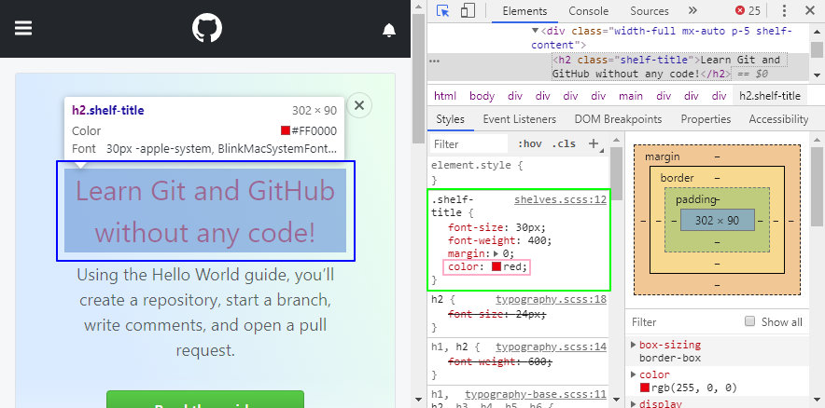Expand the display computed property

(x=634, y=404)
